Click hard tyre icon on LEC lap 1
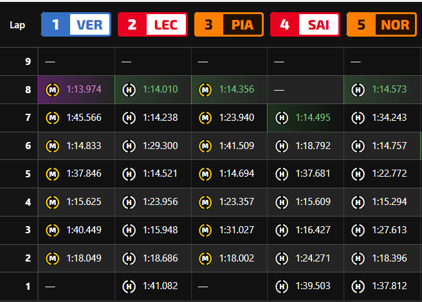Image resolution: width=422 pixels, height=302 pixels. [129, 287]
